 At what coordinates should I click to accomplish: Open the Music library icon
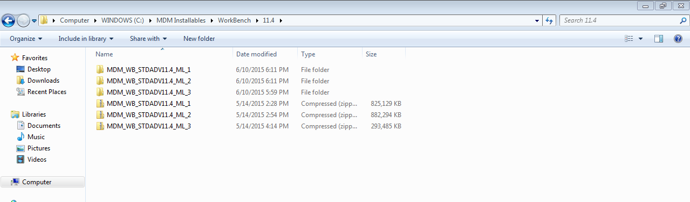21,137
